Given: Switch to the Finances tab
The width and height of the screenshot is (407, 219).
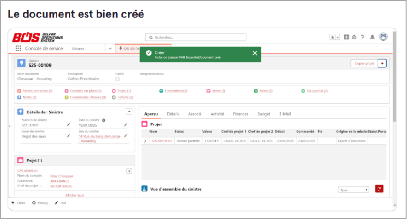Looking at the screenshot, I should (x=241, y=114).
